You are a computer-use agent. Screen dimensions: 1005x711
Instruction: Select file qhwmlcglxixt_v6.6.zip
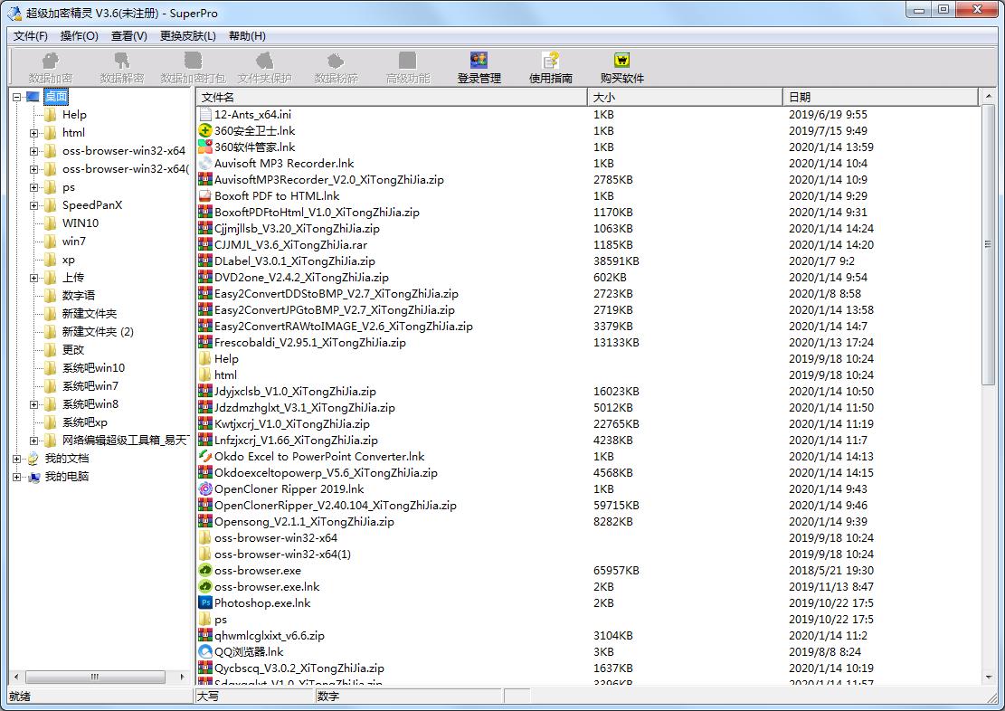[270, 636]
